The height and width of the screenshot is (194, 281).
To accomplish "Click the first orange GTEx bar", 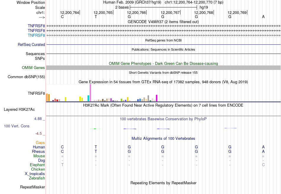I will (47, 97).
